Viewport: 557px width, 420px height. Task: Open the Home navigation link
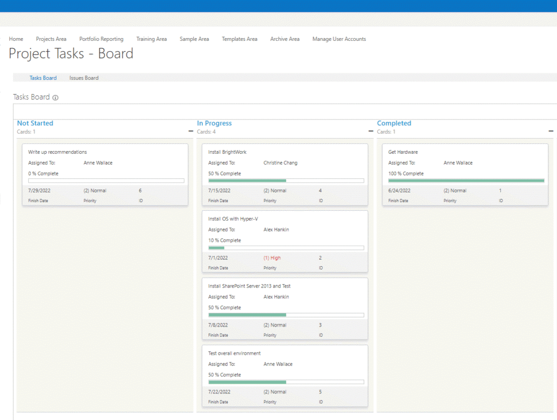16,39
